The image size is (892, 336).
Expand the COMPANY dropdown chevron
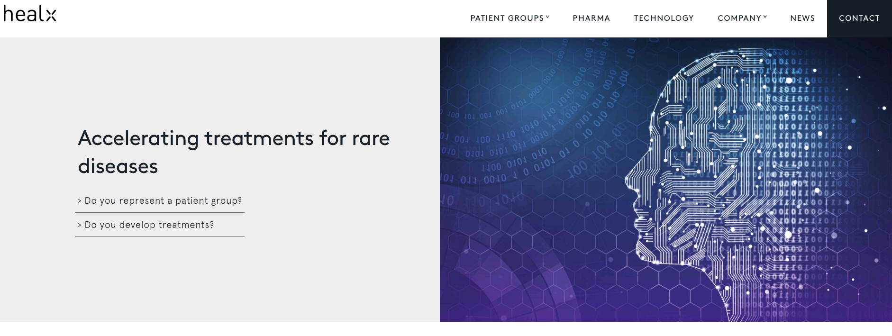765,16
